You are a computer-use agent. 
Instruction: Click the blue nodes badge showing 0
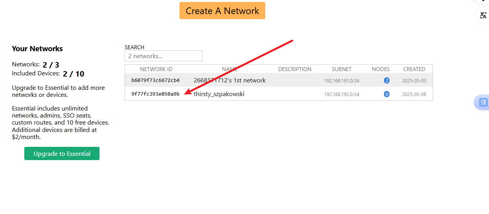[386, 94]
